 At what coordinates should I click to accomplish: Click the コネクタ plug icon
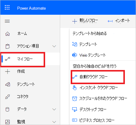pyautogui.click(x=8, y=97)
